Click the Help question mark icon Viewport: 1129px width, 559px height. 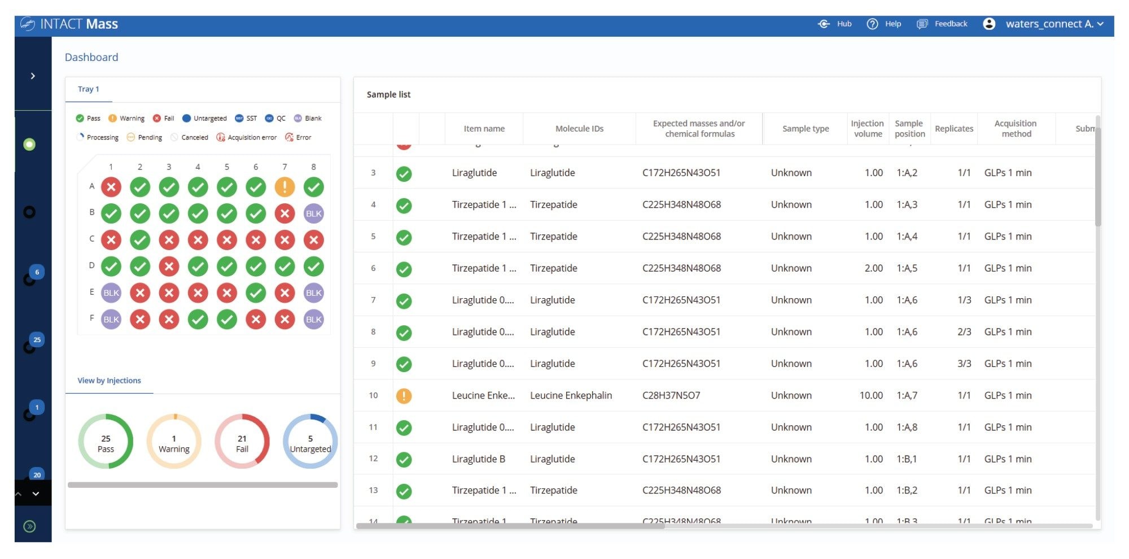(872, 24)
